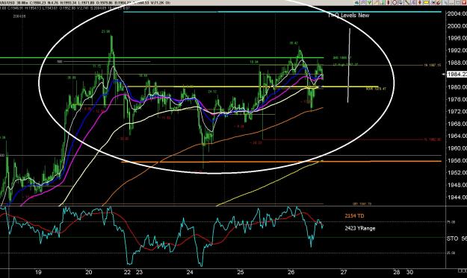Click the red diamond marker toolbar icon
The image size is (467, 278).
point(420,2)
